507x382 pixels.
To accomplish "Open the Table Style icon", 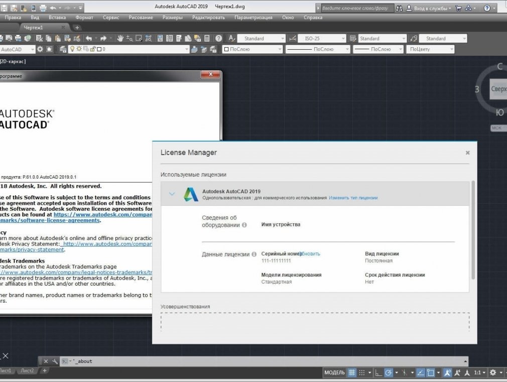I will click(353, 38).
